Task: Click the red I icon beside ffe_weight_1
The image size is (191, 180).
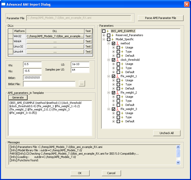Action: click(x=117, y=76)
